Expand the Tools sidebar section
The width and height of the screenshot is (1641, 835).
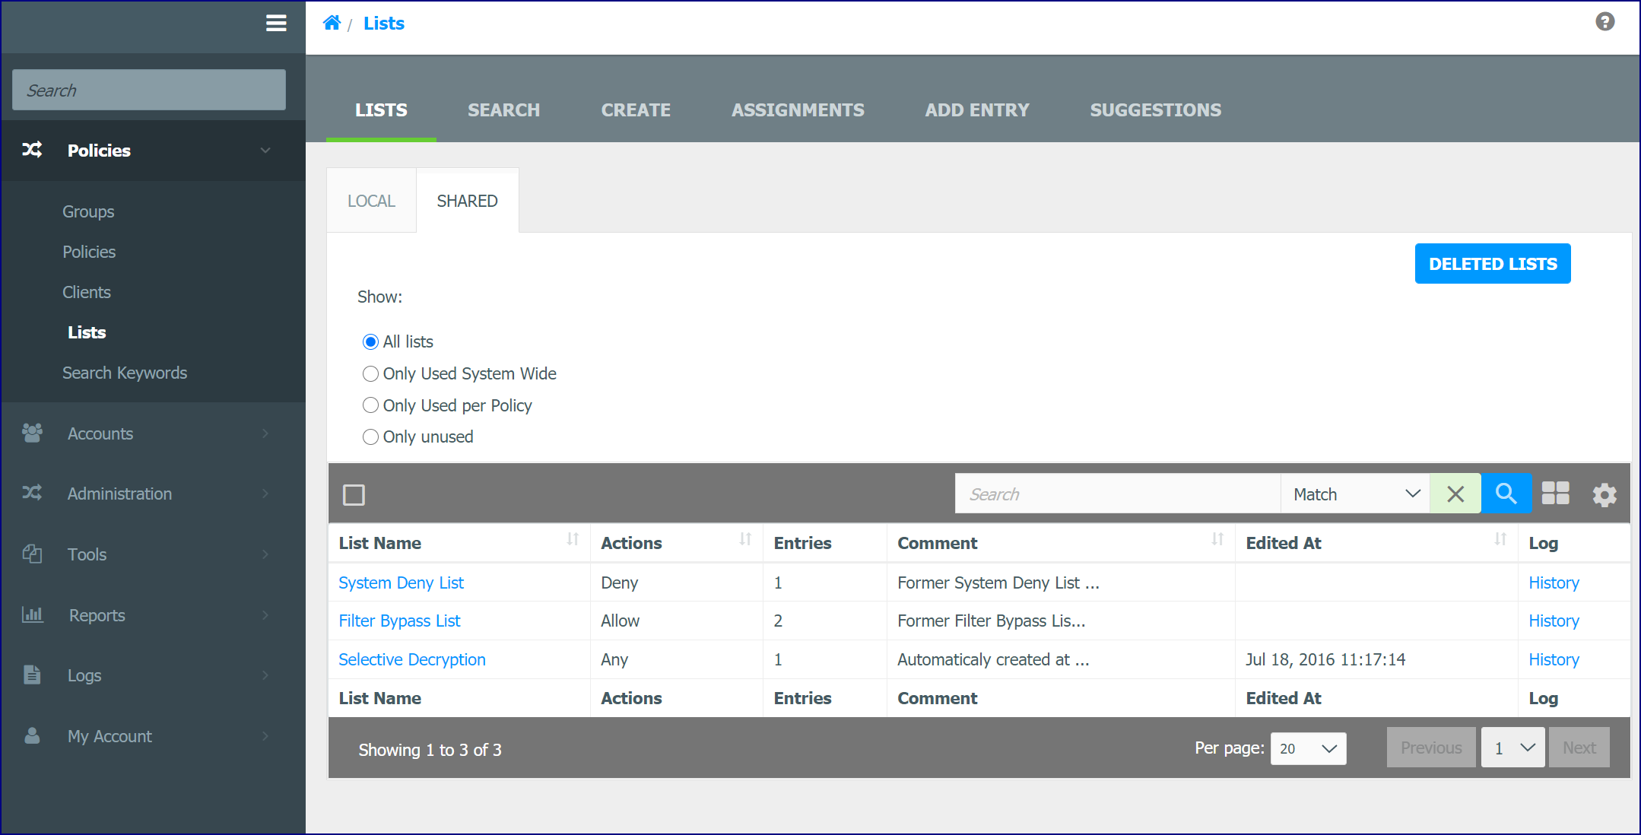tap(265, 554)
